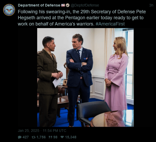This screenshot has height=142, width=156.
Task: Click the quote marks icon
Action: (x=50, y=137)
